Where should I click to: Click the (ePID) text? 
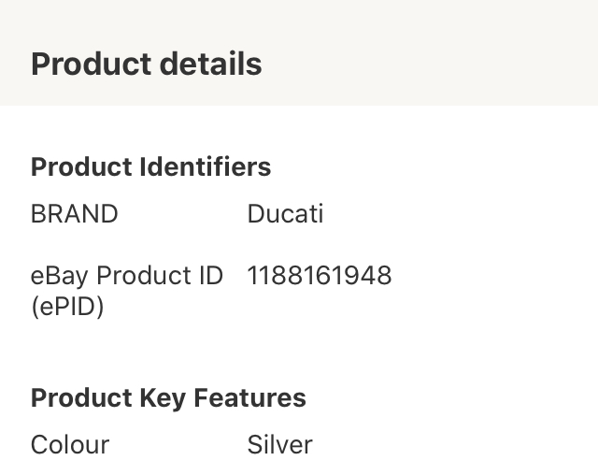[x=67, y=307]
